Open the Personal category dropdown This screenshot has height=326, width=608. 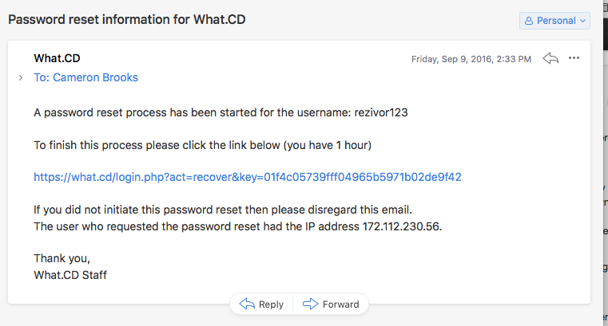point(554,21)
